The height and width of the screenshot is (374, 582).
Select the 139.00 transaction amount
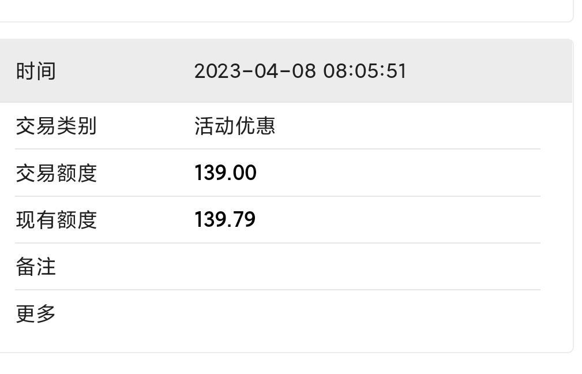(x=226, y=173)
